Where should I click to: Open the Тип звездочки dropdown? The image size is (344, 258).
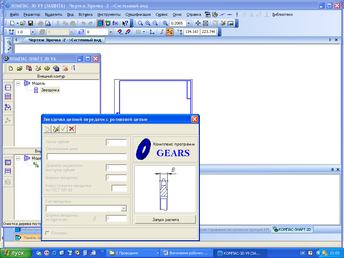tap(124, 208)
